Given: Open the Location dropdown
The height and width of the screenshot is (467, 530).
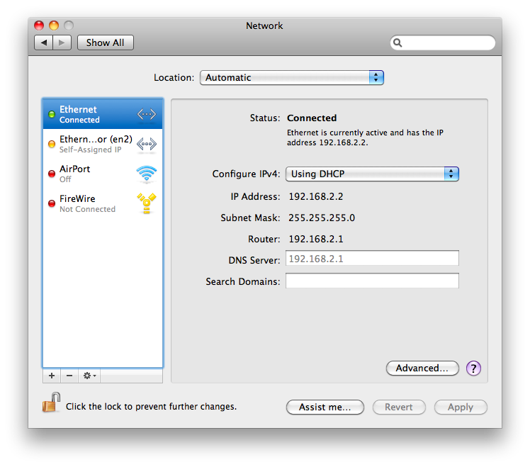Looking at the screenshot, I should (291, 78).
